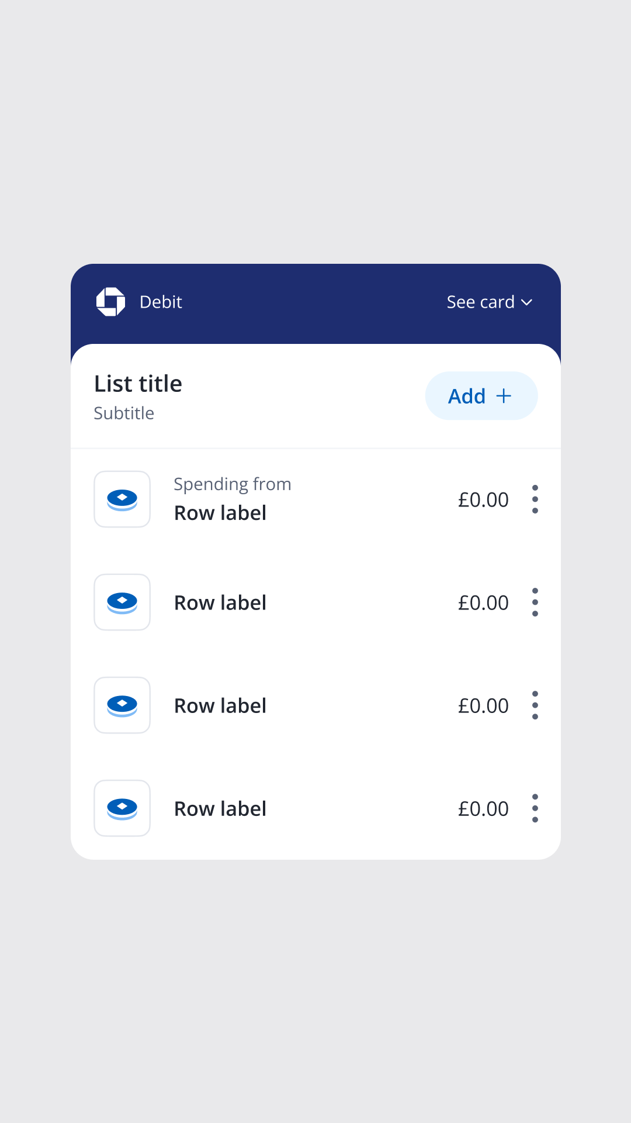Click the See card link text
This screenshot has width=631, height=1123.
point(480,302)
